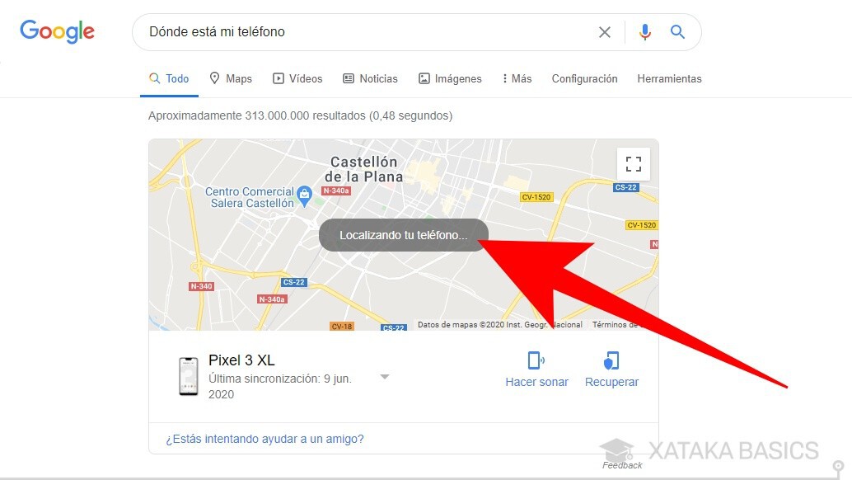Screen dimensions: 852x480
Task: Click the Feedback link below the card
Action: (x=622, y=465)
